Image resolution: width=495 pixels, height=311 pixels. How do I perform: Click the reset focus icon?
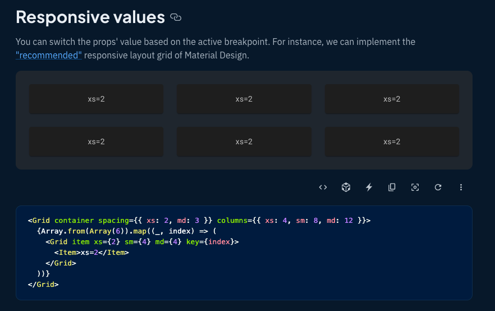pos(415,187)
